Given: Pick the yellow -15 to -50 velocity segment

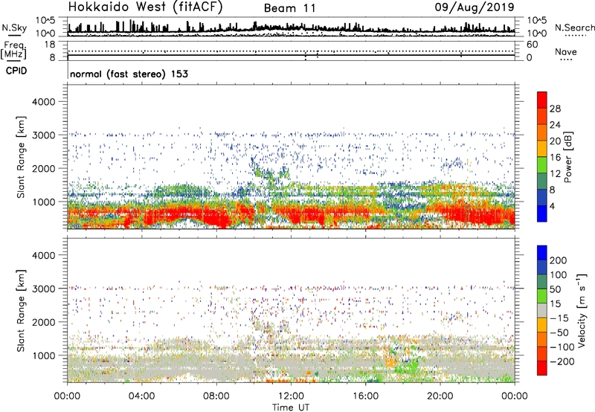Looking at the screenshot, I should coord(542,325).
